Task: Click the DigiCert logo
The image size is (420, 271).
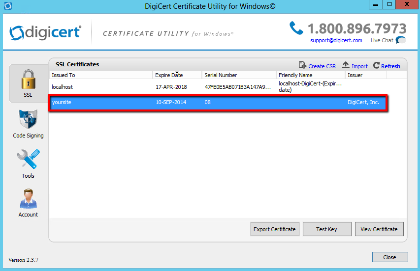Action: point(45,32)
